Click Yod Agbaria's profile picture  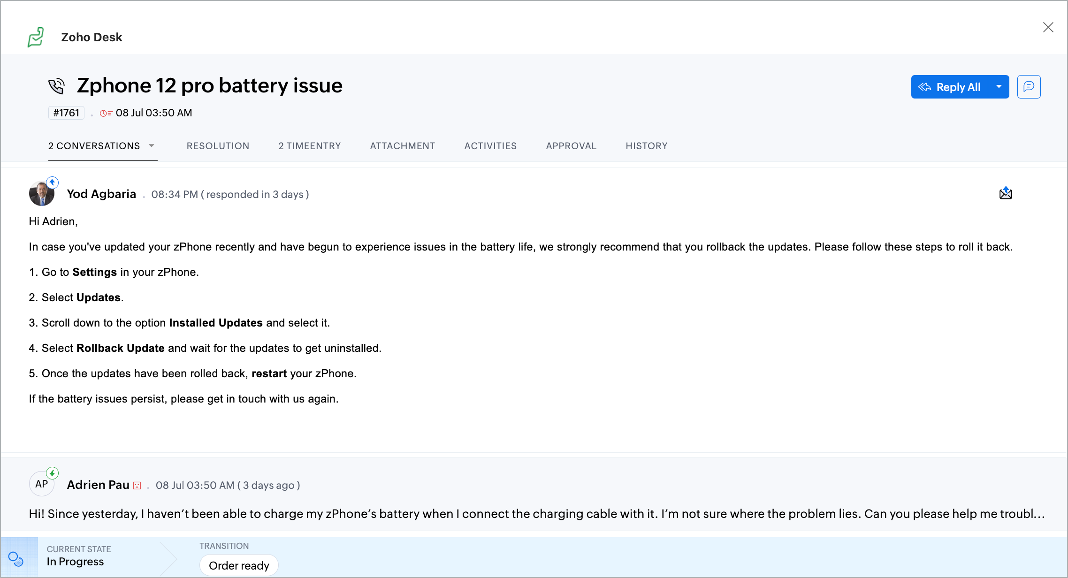click(41, 194)
